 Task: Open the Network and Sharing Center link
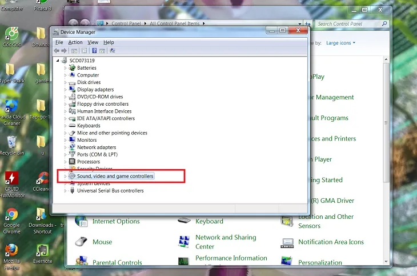[x=226, y=242]
